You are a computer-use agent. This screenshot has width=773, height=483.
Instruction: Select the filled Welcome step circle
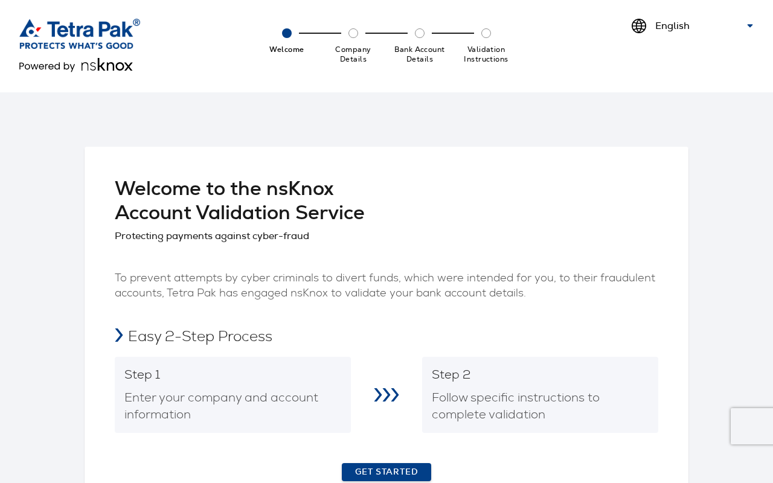[x=287, y=33]
